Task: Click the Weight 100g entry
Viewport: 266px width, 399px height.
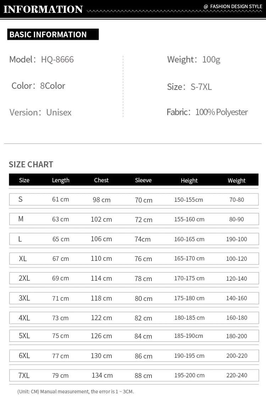Action: tap(194, 59)
